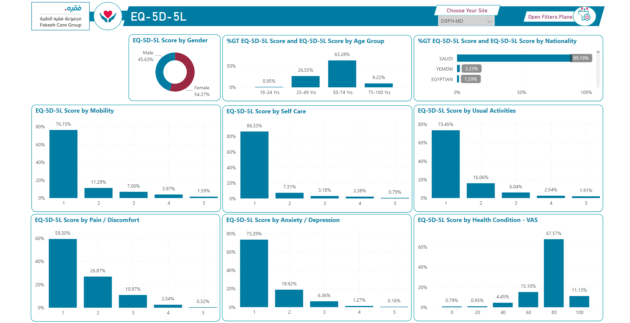Click the Fakeeh Care Group logo
This screenshot has width=630, height=323.
click(x=60, y=16)
